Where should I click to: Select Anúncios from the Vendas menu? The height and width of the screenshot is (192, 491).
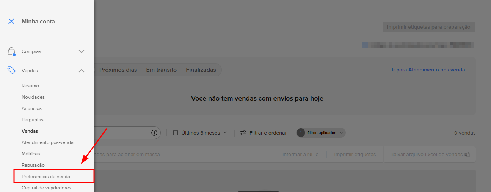(x=31, y=108)
